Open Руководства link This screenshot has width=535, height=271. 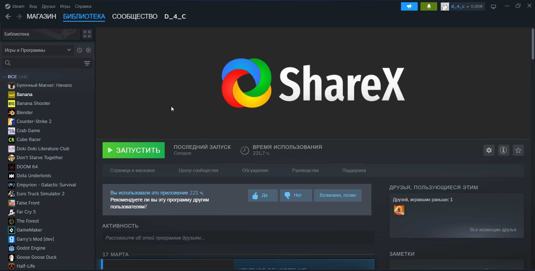tap(305, 170)
